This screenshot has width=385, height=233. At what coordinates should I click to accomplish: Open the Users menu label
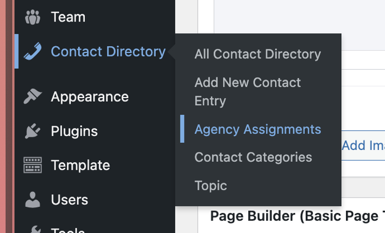pyautogui.click(x=69, y=199)
